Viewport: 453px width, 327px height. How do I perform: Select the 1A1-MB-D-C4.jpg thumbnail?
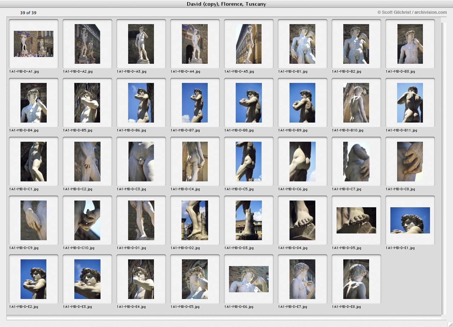(195, 162)
